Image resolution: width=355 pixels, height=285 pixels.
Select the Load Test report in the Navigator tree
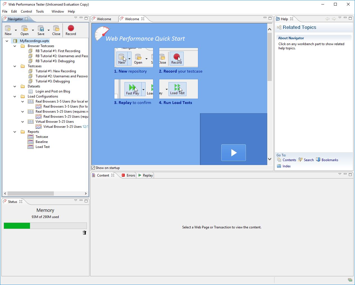click(42, 147)
